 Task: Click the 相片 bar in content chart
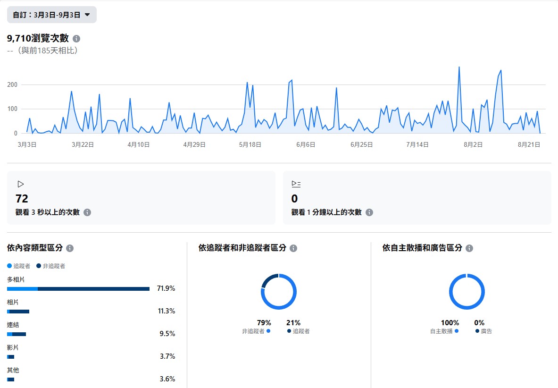[x=18, y=312]
